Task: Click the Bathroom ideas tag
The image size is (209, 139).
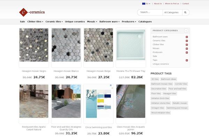Action: click(x=169, y=79)
